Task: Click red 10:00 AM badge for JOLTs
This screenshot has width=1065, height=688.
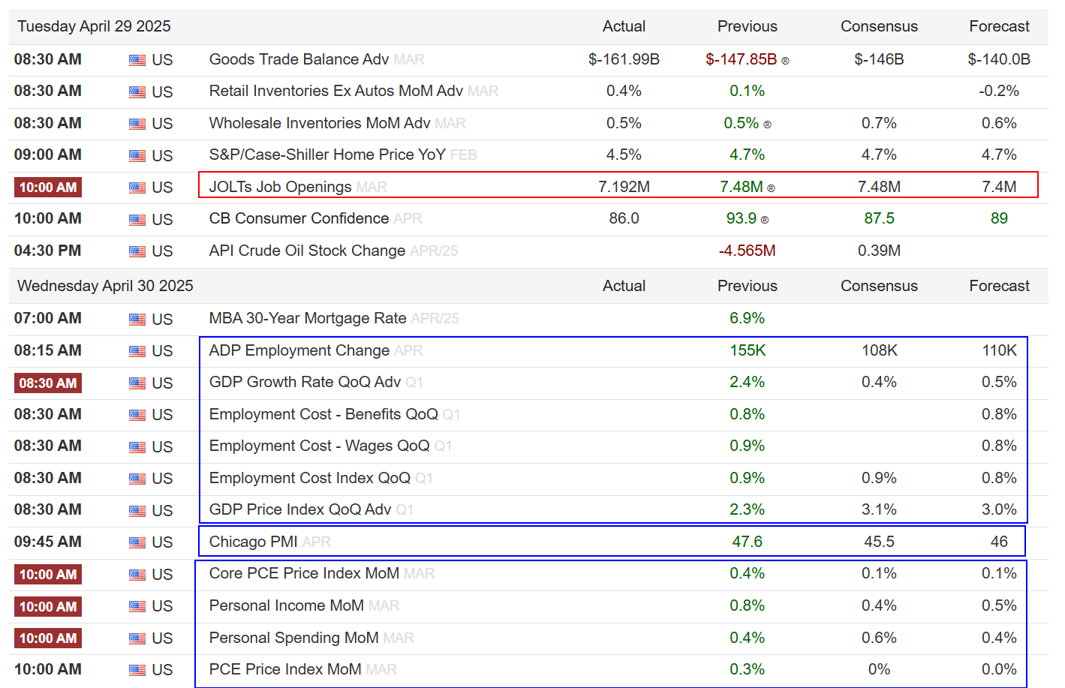Action: tap(48, 188)
